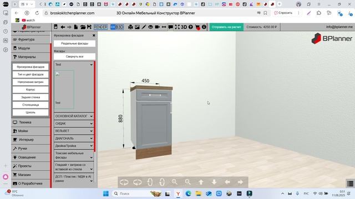The height and width of the screenshot is (199, 355).
Task: Open the comment speech bubble icon
Action: click(170, 27)
